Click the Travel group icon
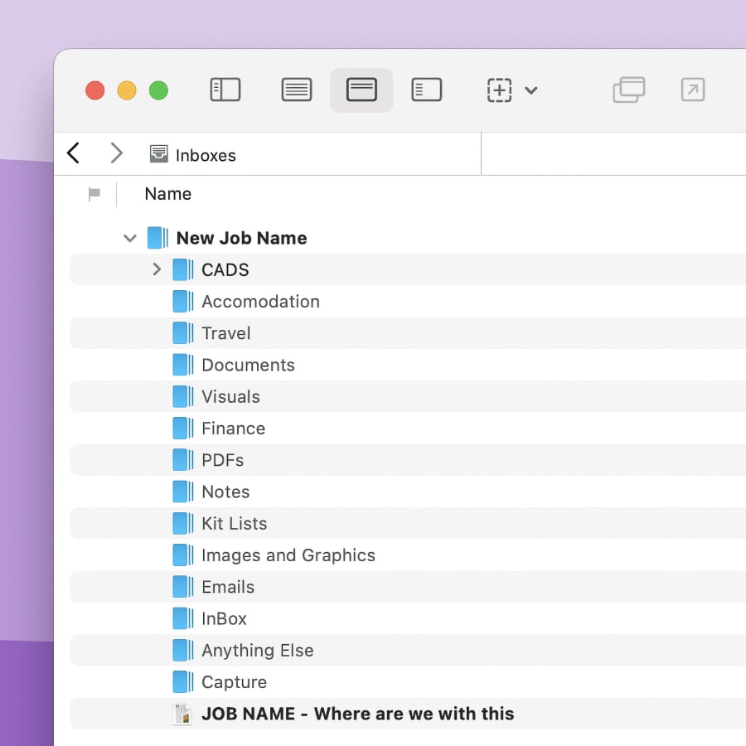 tap(183, 333)
